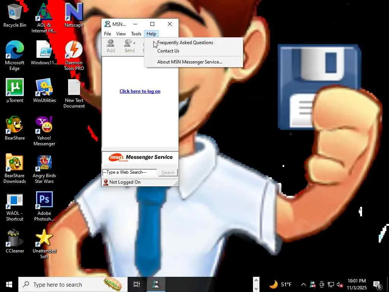
Task: Choose Frequently Asked Questions from Help menu
Action: point(194,43)
